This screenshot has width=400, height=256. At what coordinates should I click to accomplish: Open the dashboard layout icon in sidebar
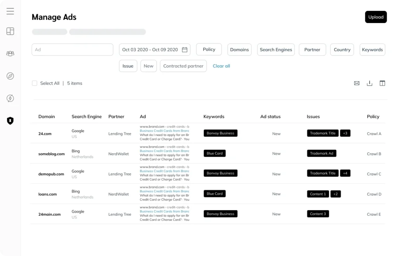click(x=10, y=31)
